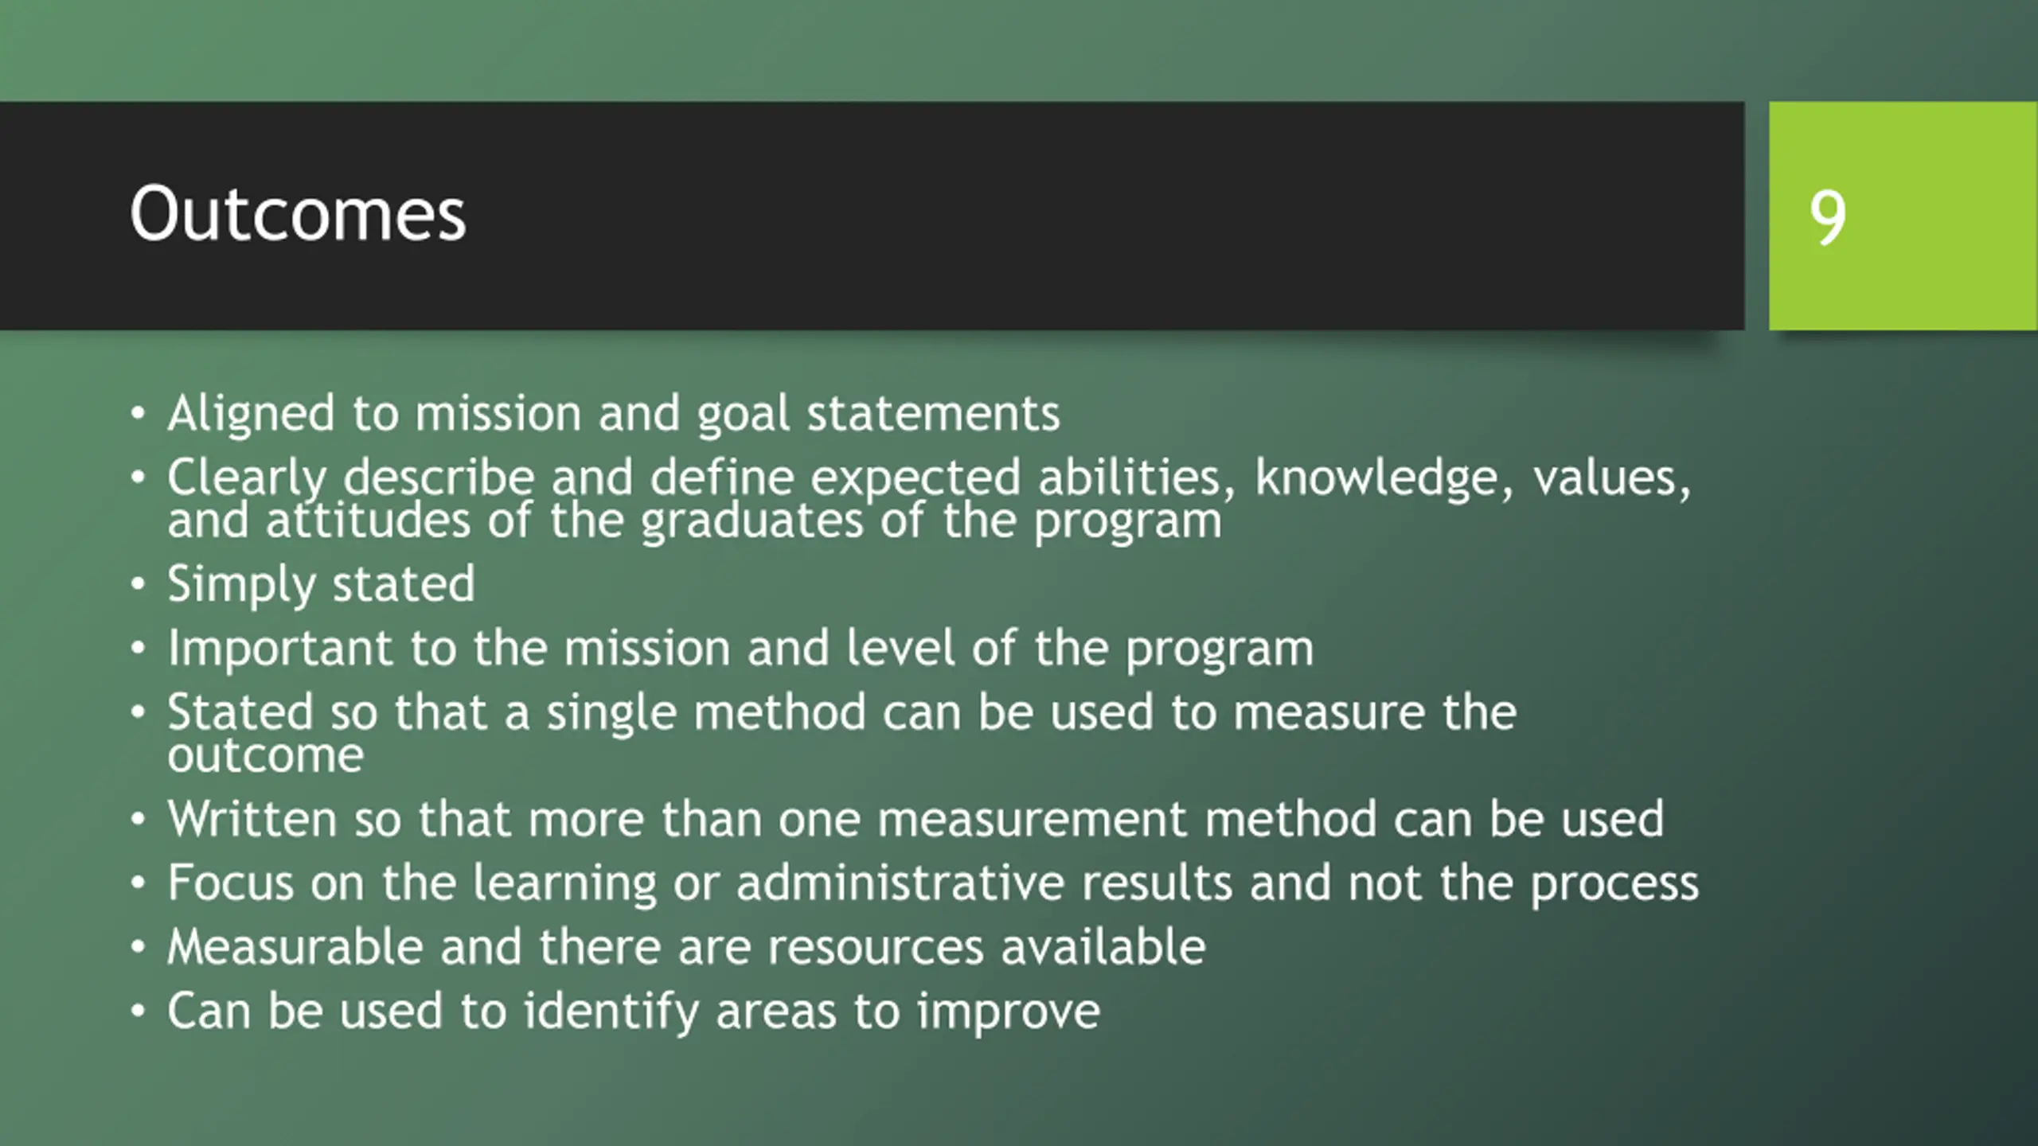The image size is (2038, 1146).
Task: Click the Can be used to identify bullet
Action: (x=634, y=1012)
